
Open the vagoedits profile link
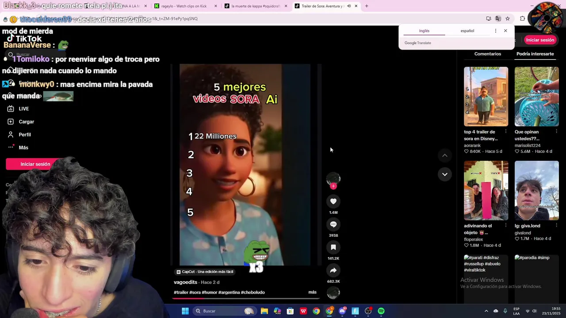[185, 282]
